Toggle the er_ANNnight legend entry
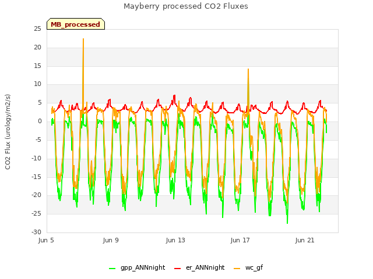The height and width of the screenshot is (279, 373). (199, 267)
